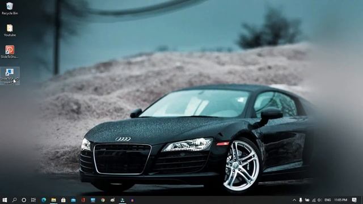Select the red SlideToShut desktop icon
Viewport: 363px width, 204px height.
(10, 52)
